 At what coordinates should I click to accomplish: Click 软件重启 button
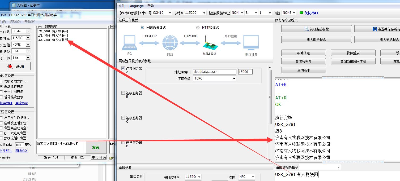353,53
